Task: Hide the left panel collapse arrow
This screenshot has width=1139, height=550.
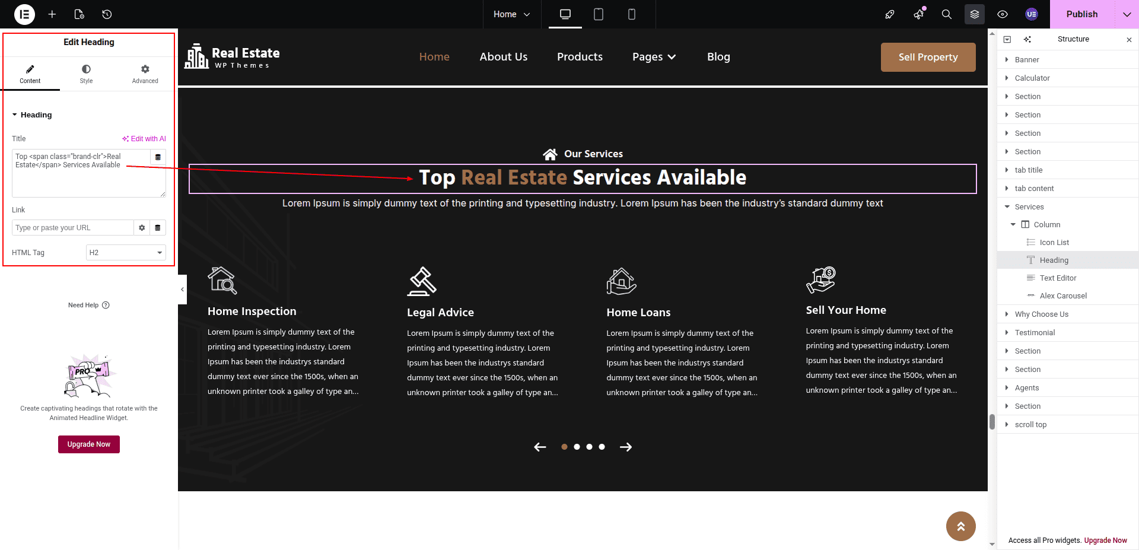Action: coord(182,290)
